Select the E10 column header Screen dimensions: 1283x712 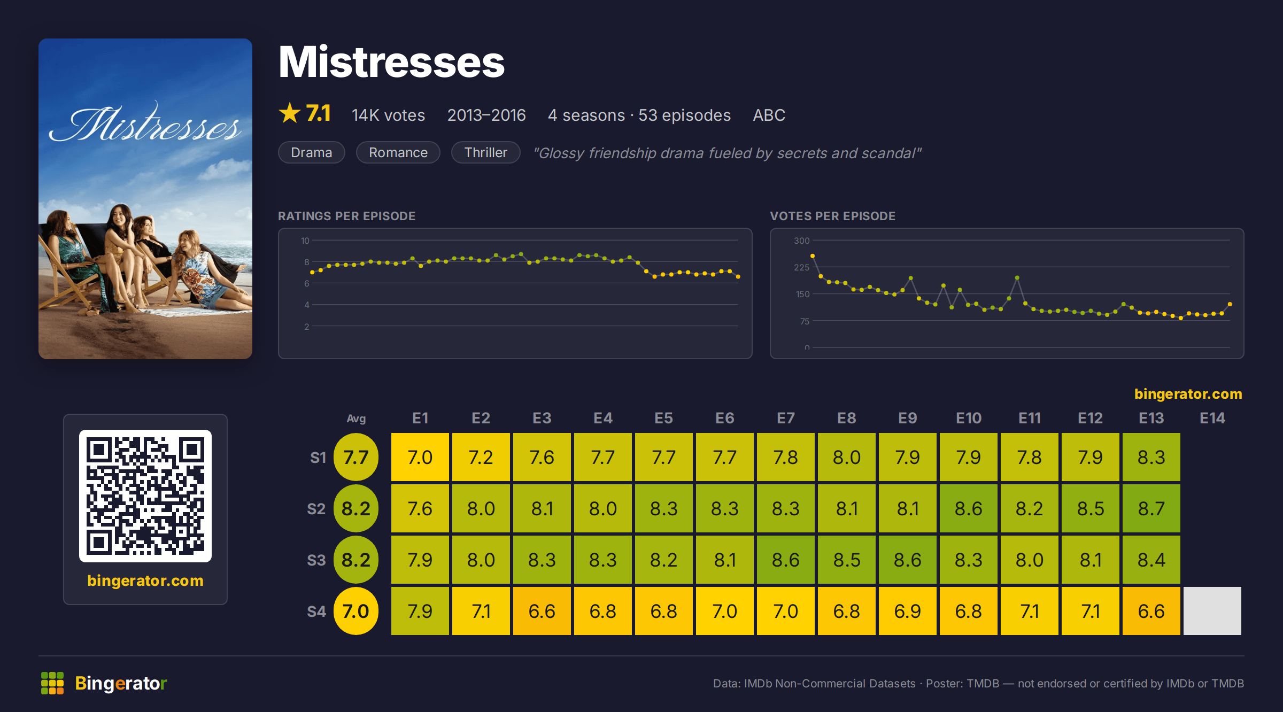coord(969,418)
